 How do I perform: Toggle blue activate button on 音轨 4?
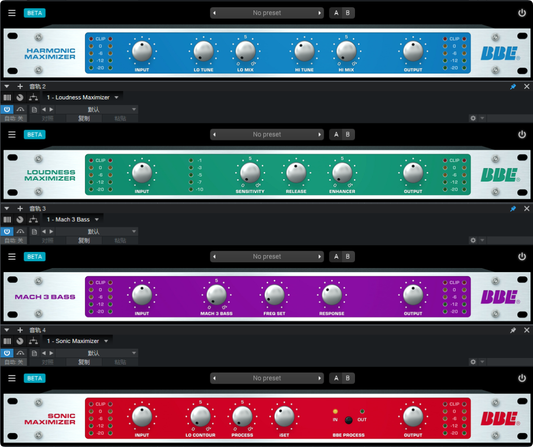(x=7, y=353)
